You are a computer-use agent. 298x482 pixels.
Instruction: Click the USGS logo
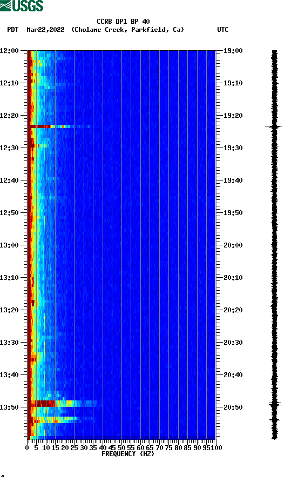click(x=22, y=5)
